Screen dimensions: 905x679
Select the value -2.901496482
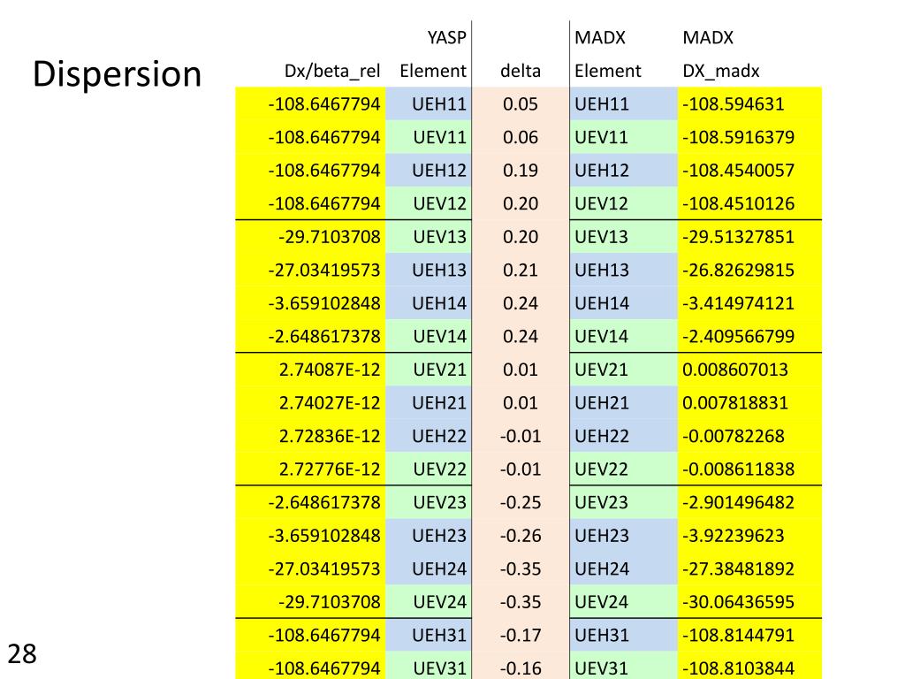coord(738,502)
